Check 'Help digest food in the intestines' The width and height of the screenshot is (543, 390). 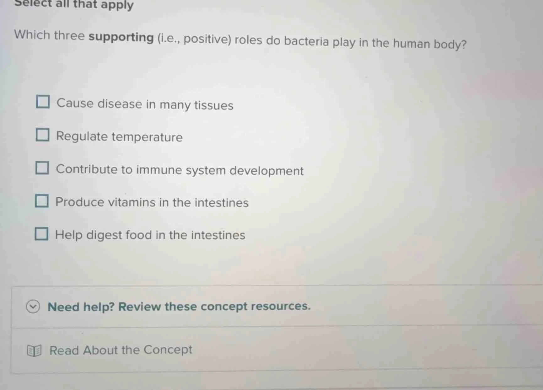click(x=42, y=233)
